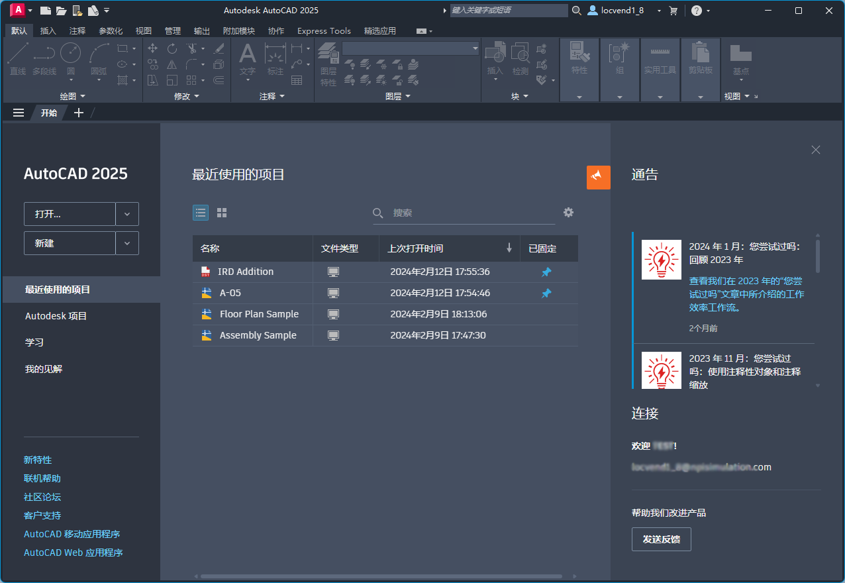The image size is (845, 583).
Task: Select the Mirror tool in Modify panel
Action: click(172, 64)
